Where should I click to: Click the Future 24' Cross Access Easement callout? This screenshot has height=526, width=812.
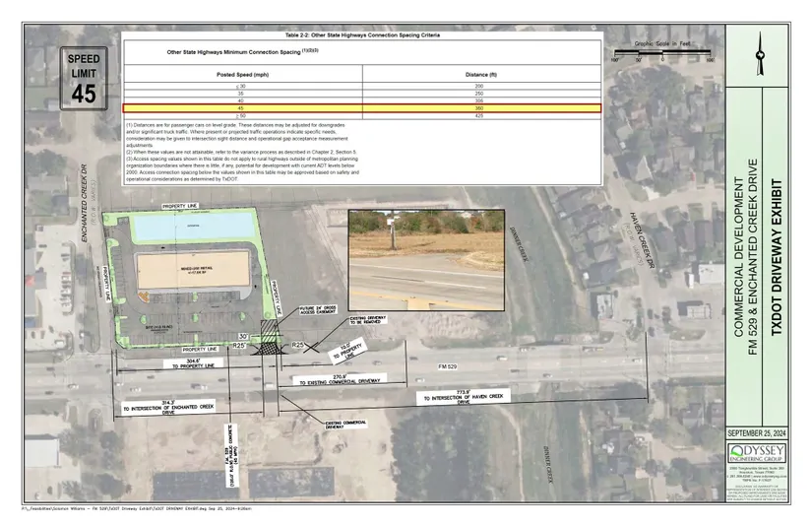[312, 313]
